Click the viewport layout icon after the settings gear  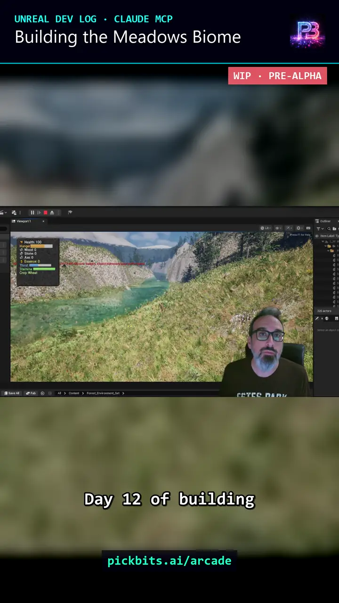pyautogui.click(x=308, y=228)
